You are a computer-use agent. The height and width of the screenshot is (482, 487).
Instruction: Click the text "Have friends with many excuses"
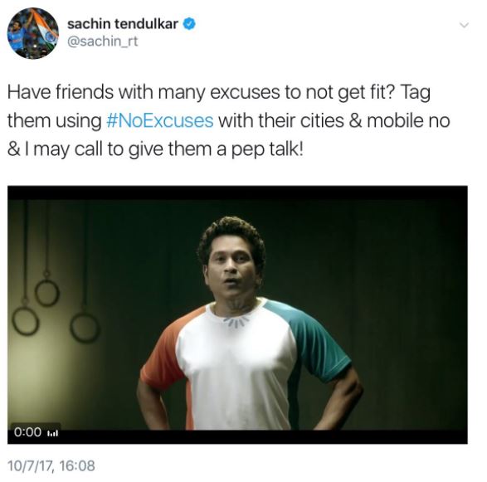point(144,93)
